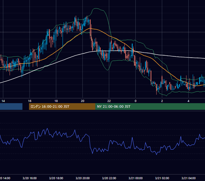The height and width of the screenshot is (181, 205).
Task: Click the 3/21 04:00 label on oscillator axis
Action: 188,178
